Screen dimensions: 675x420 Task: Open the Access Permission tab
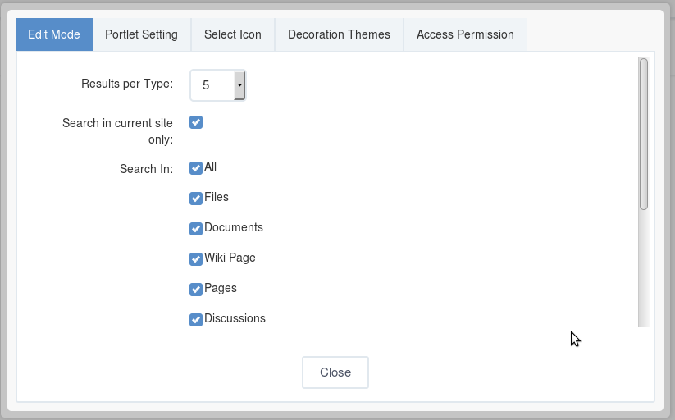[x=465, y=34]
